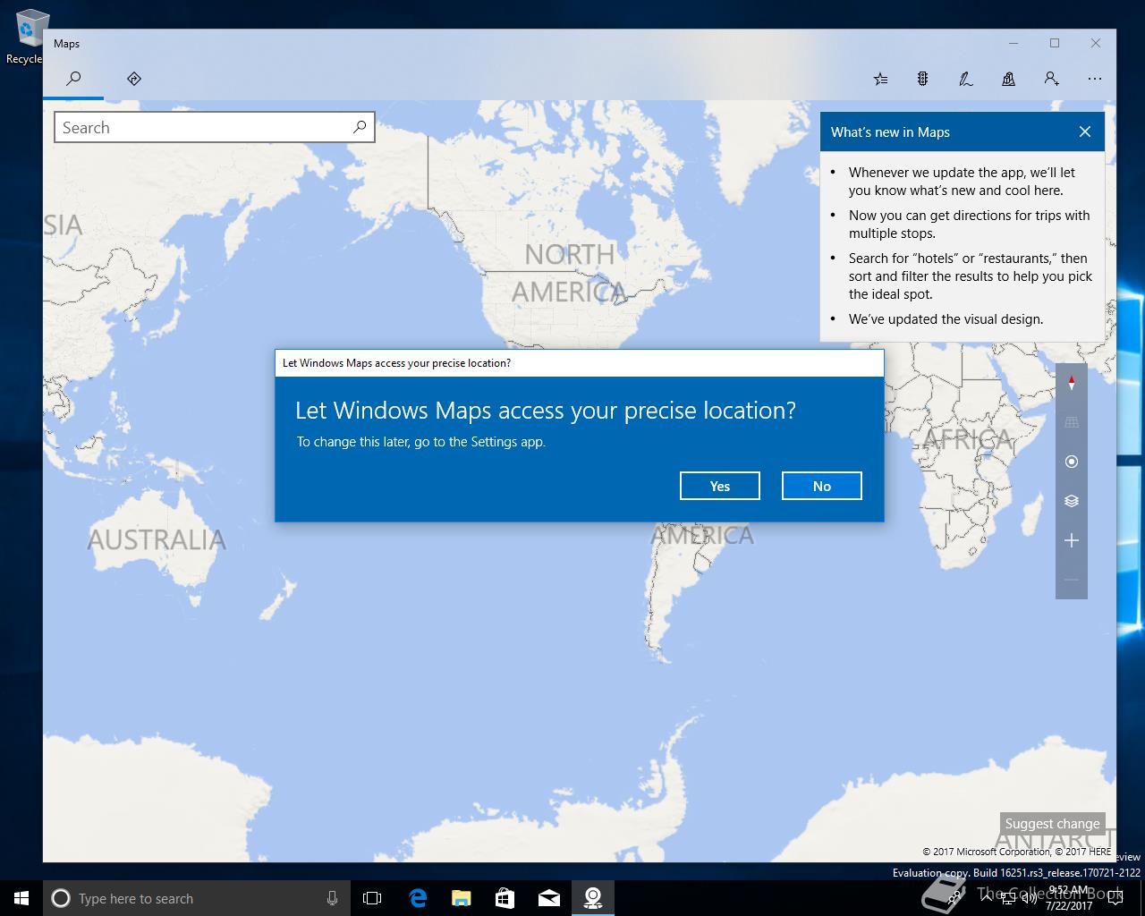Zoom out with the minus button
This screenshot has height=916, width=1145.
tap(1072, 580)
